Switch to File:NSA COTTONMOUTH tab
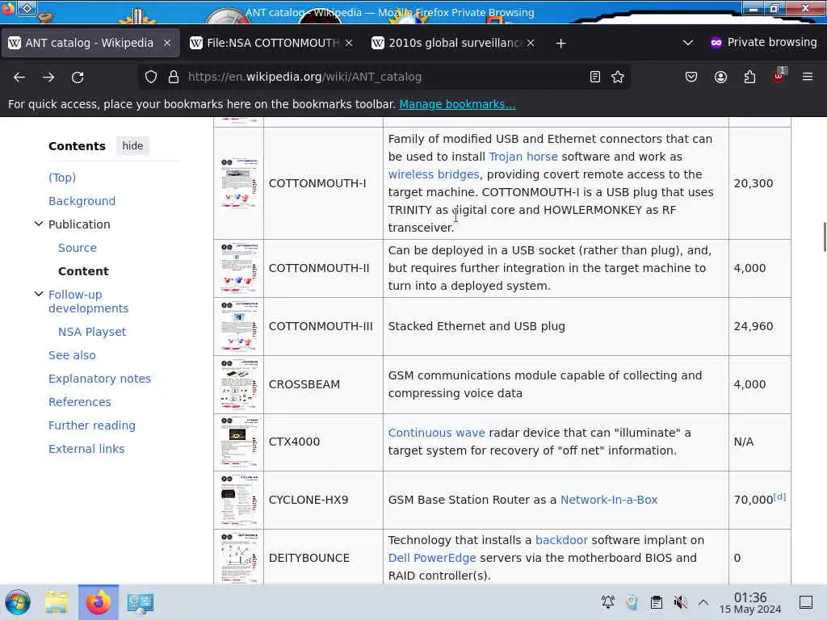Screen dimensions: 827x620 [272, 43]
